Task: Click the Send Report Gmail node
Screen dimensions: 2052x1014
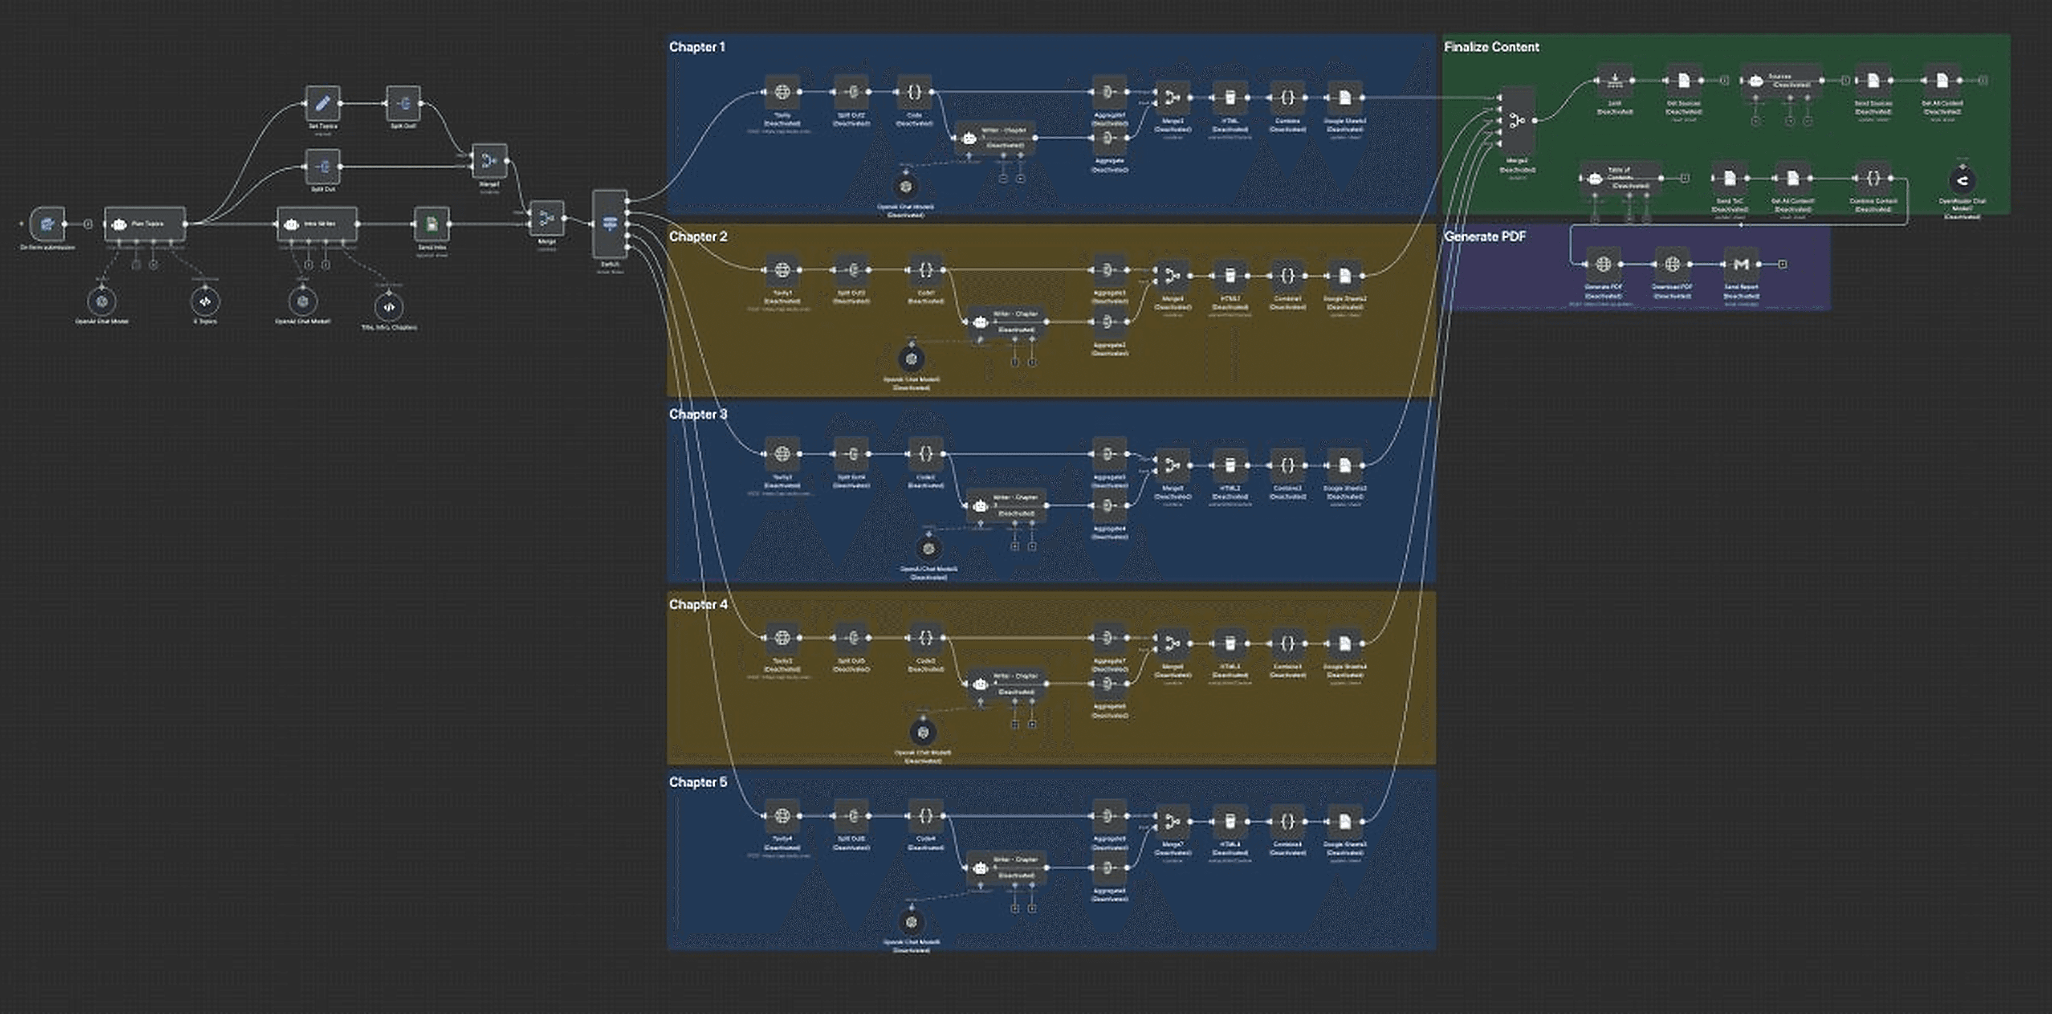Action: coord(1741,264)
